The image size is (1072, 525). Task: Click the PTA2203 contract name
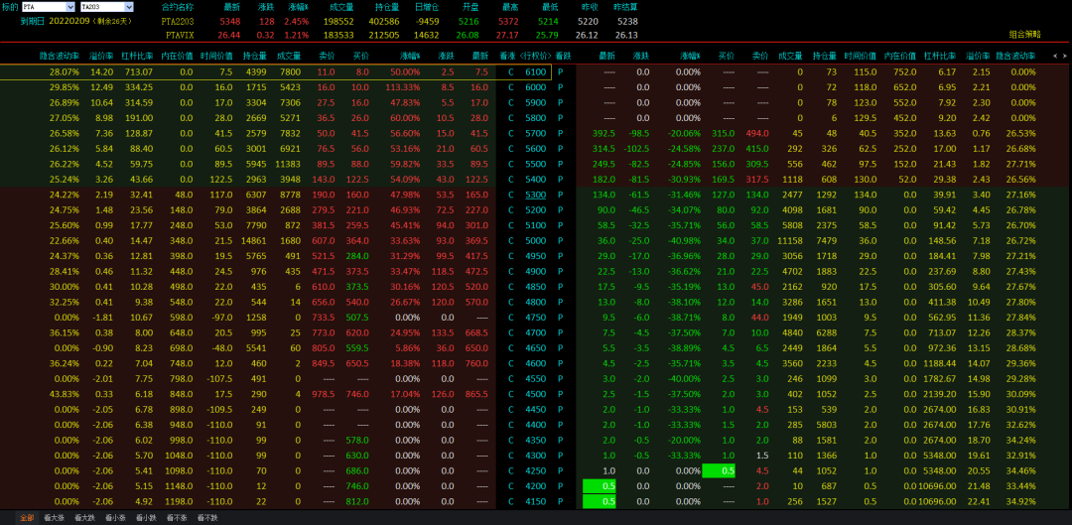click(x=178, y=21)
